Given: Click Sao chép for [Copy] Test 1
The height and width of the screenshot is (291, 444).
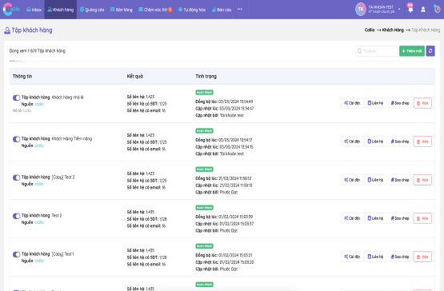Looking at the screenshot, I should (x=400, y=257).
